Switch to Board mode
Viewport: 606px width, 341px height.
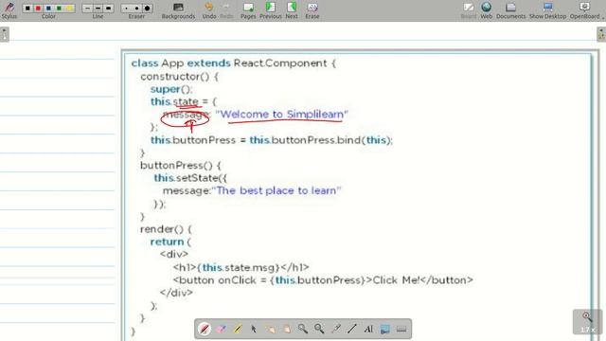click(x=469, y=10)
